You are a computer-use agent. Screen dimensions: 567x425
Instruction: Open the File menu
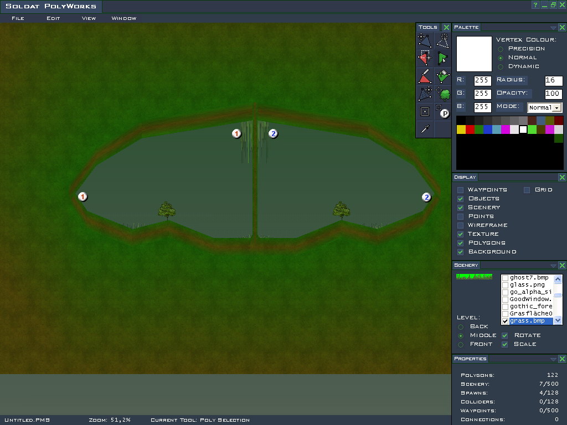(x=18, y=18)
